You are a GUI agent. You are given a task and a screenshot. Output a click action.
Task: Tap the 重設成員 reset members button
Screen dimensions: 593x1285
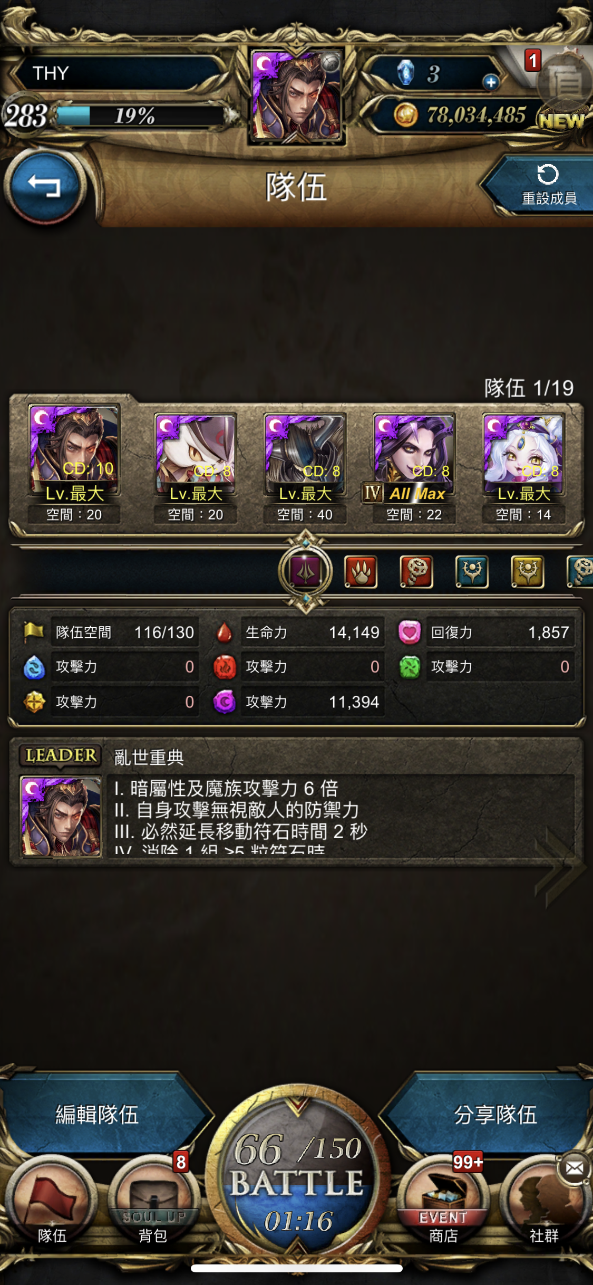(x=543, y=185)
